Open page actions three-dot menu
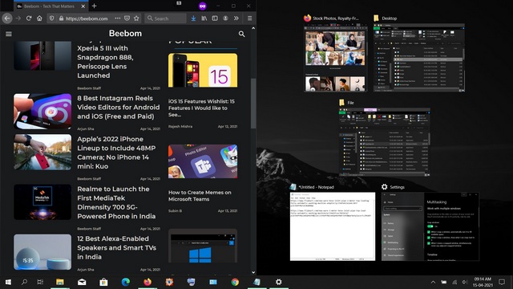The width and height of the screenshot is (513, 289). pos(118,18)
